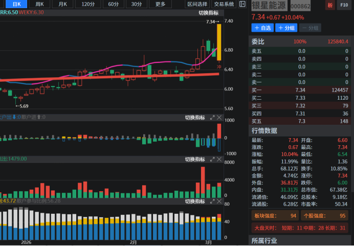
Task: Close the first indicator sub-chart panel
Action: pos(219,118)
